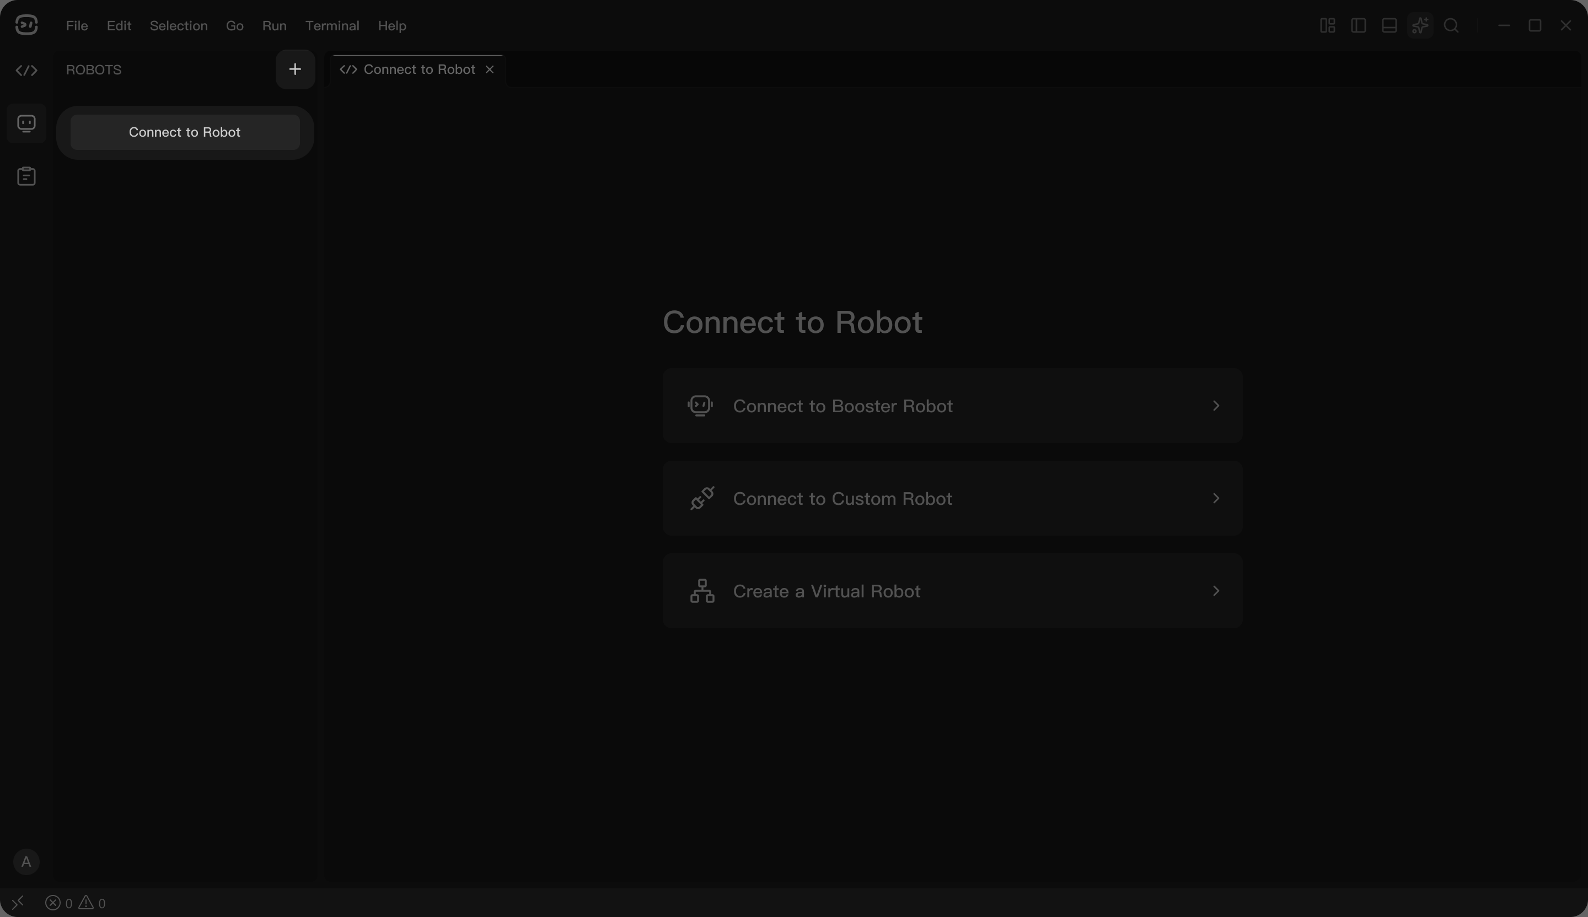This screenshot has width=1588, height=917.
Task: Open the Go menu
Action: pos(234,26)
